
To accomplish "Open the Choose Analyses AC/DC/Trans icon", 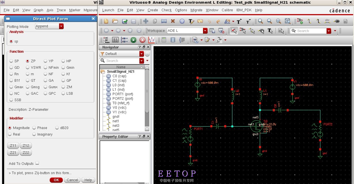I will pos(106,40).
